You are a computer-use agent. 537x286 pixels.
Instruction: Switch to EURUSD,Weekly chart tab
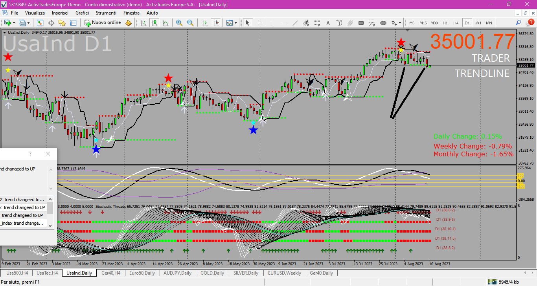tap(284, 273)
